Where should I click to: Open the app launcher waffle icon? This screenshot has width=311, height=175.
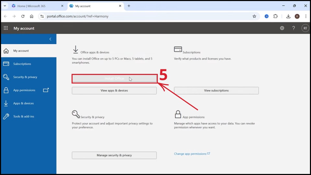pos(6,28)
